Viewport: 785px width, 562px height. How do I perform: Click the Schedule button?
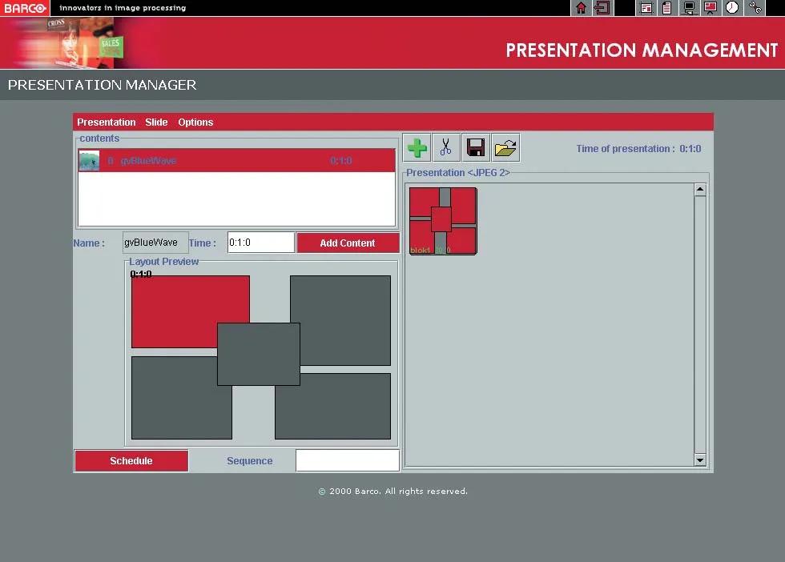click(x=131, y=461)
